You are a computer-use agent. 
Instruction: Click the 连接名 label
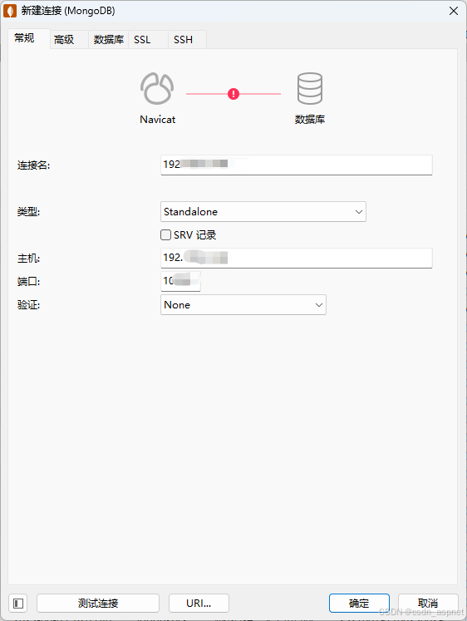point(33,165)
